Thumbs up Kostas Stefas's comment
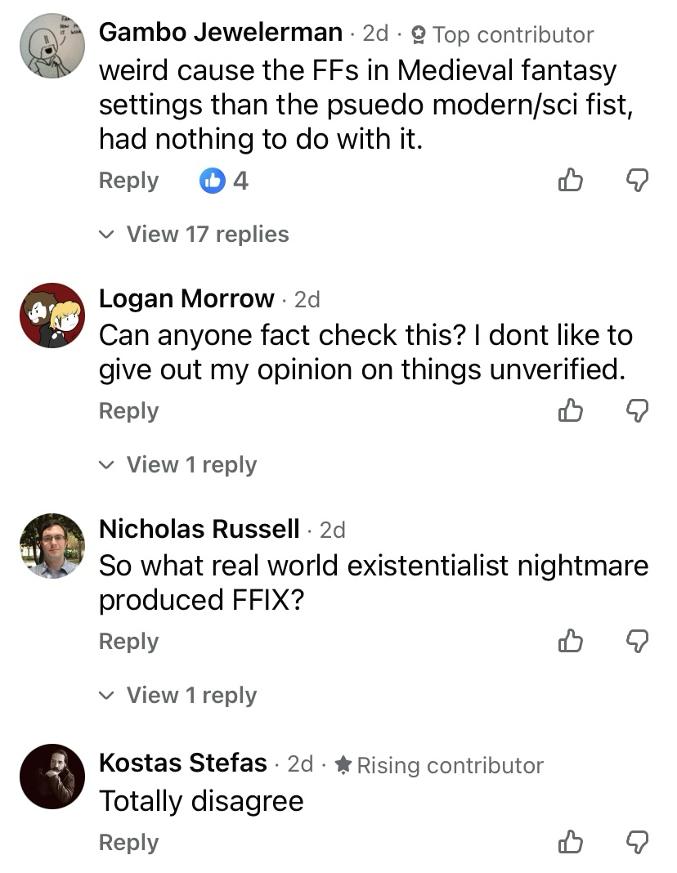The height and width of the screenshot is (873, 677). [572, 843]
